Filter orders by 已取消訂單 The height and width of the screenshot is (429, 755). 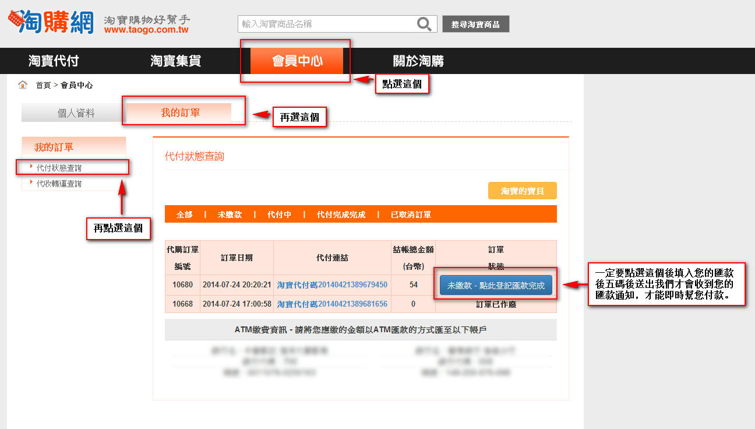(411, 214)
